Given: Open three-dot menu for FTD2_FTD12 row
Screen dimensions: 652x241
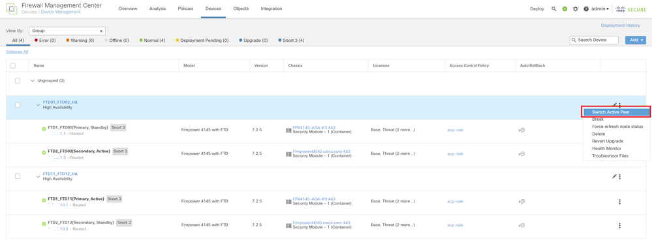Looking at the screenshot, I should (619, 225).
